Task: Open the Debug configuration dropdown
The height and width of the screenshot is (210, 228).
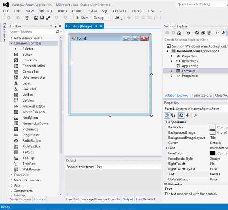Action: [108, 18]
